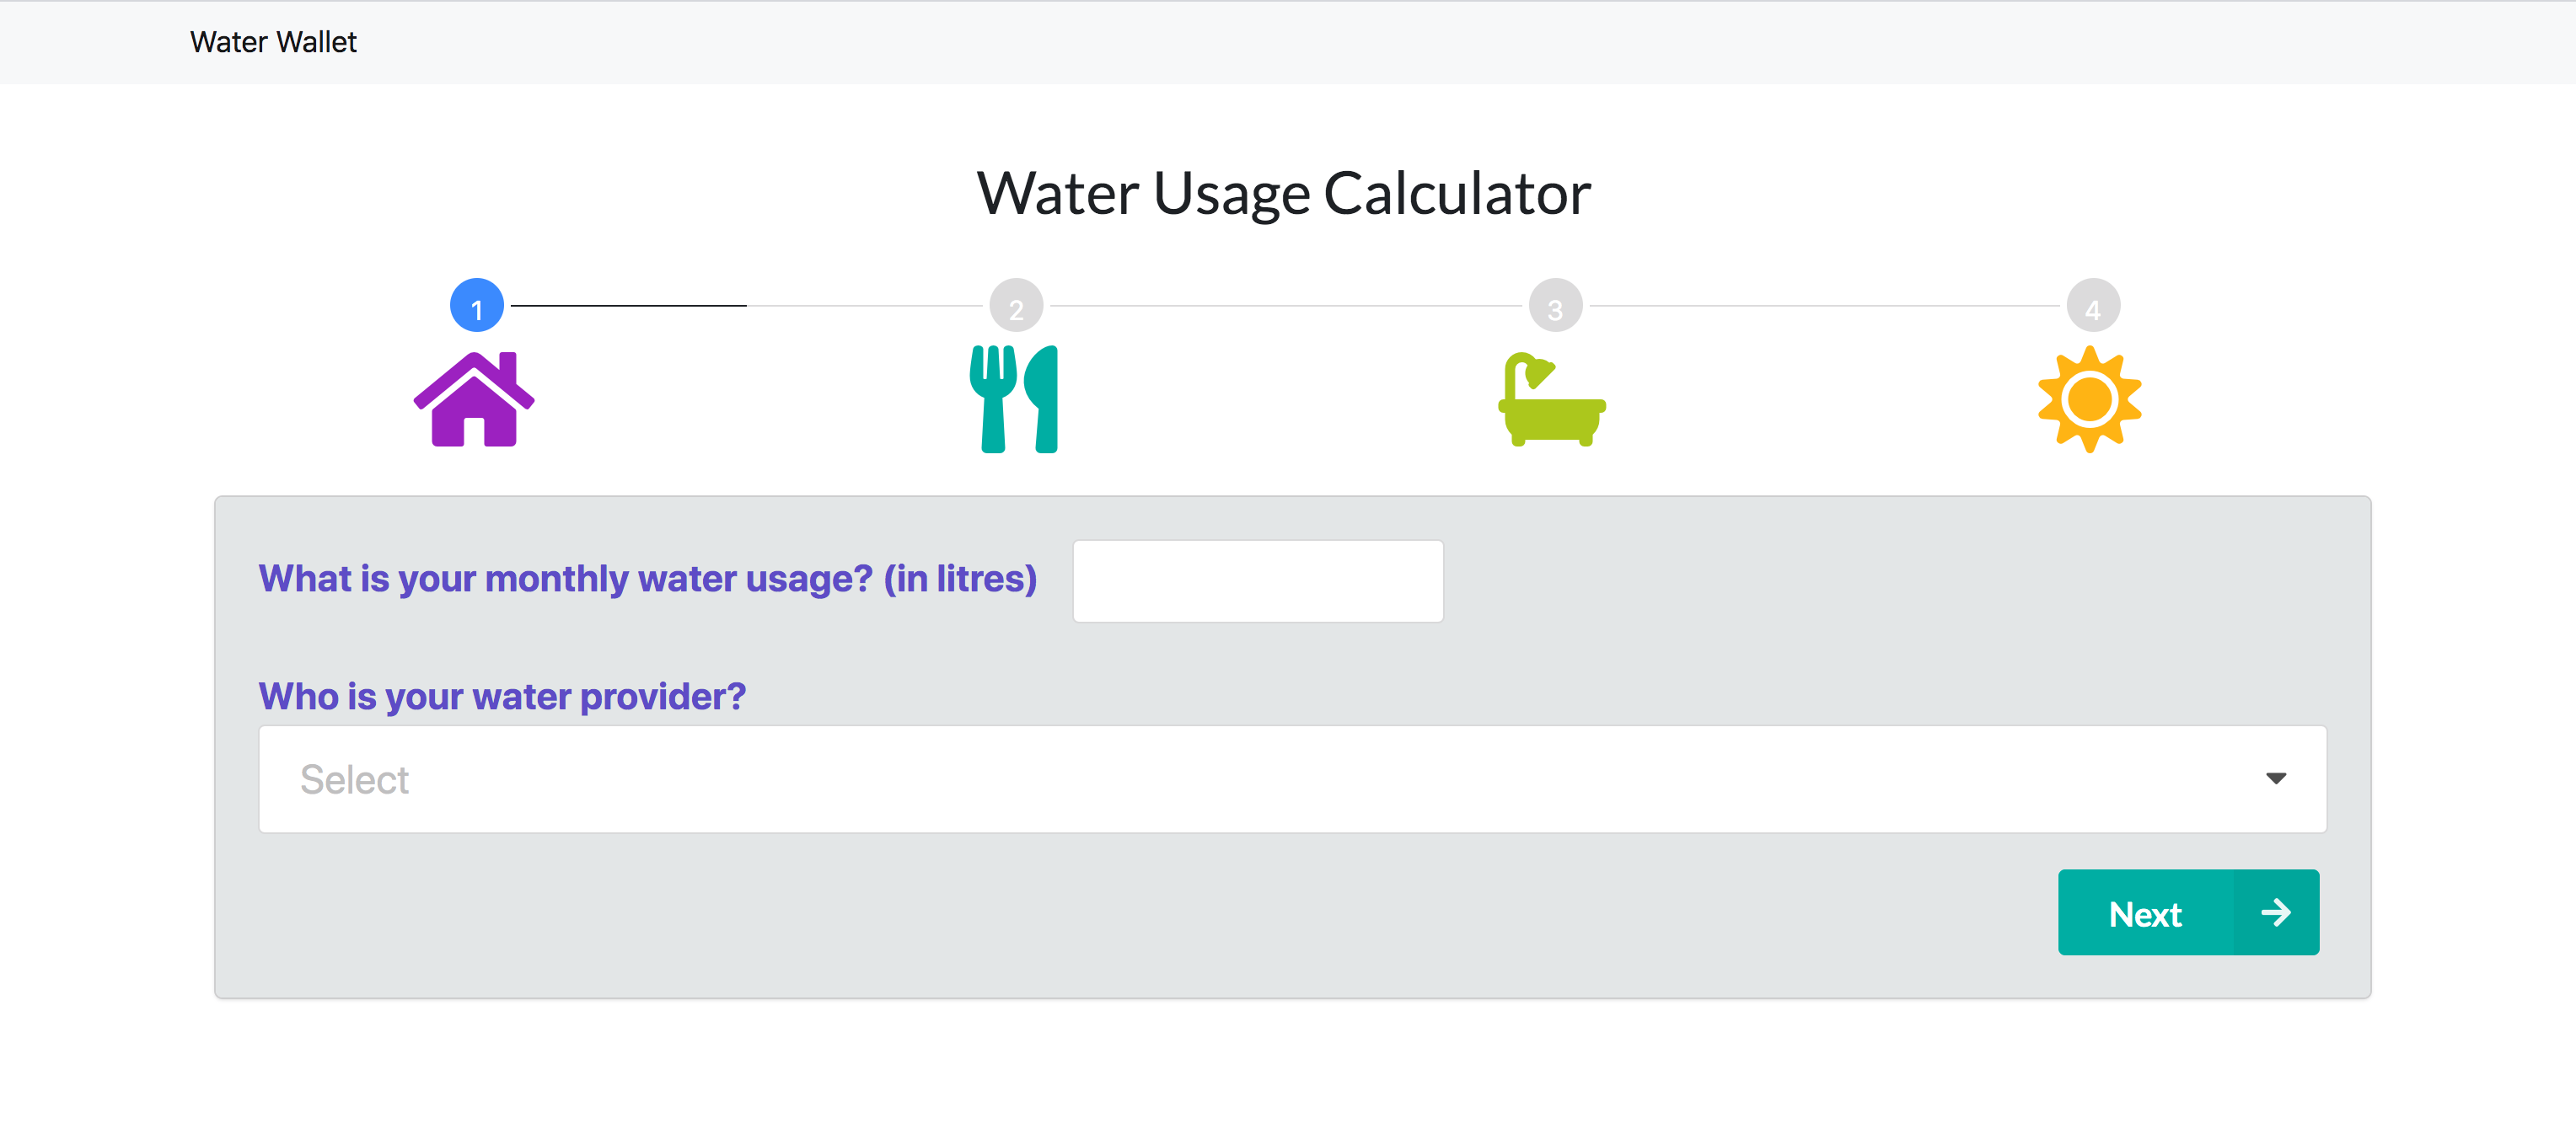Click the progress line between steps 3 and 4
The height and width of the screenshot is (1139, 2576).
pyautogui.click(x=1824, y=306)
